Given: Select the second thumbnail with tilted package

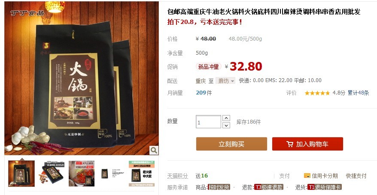Looking at the screenshot, I should tap(51, 174).
